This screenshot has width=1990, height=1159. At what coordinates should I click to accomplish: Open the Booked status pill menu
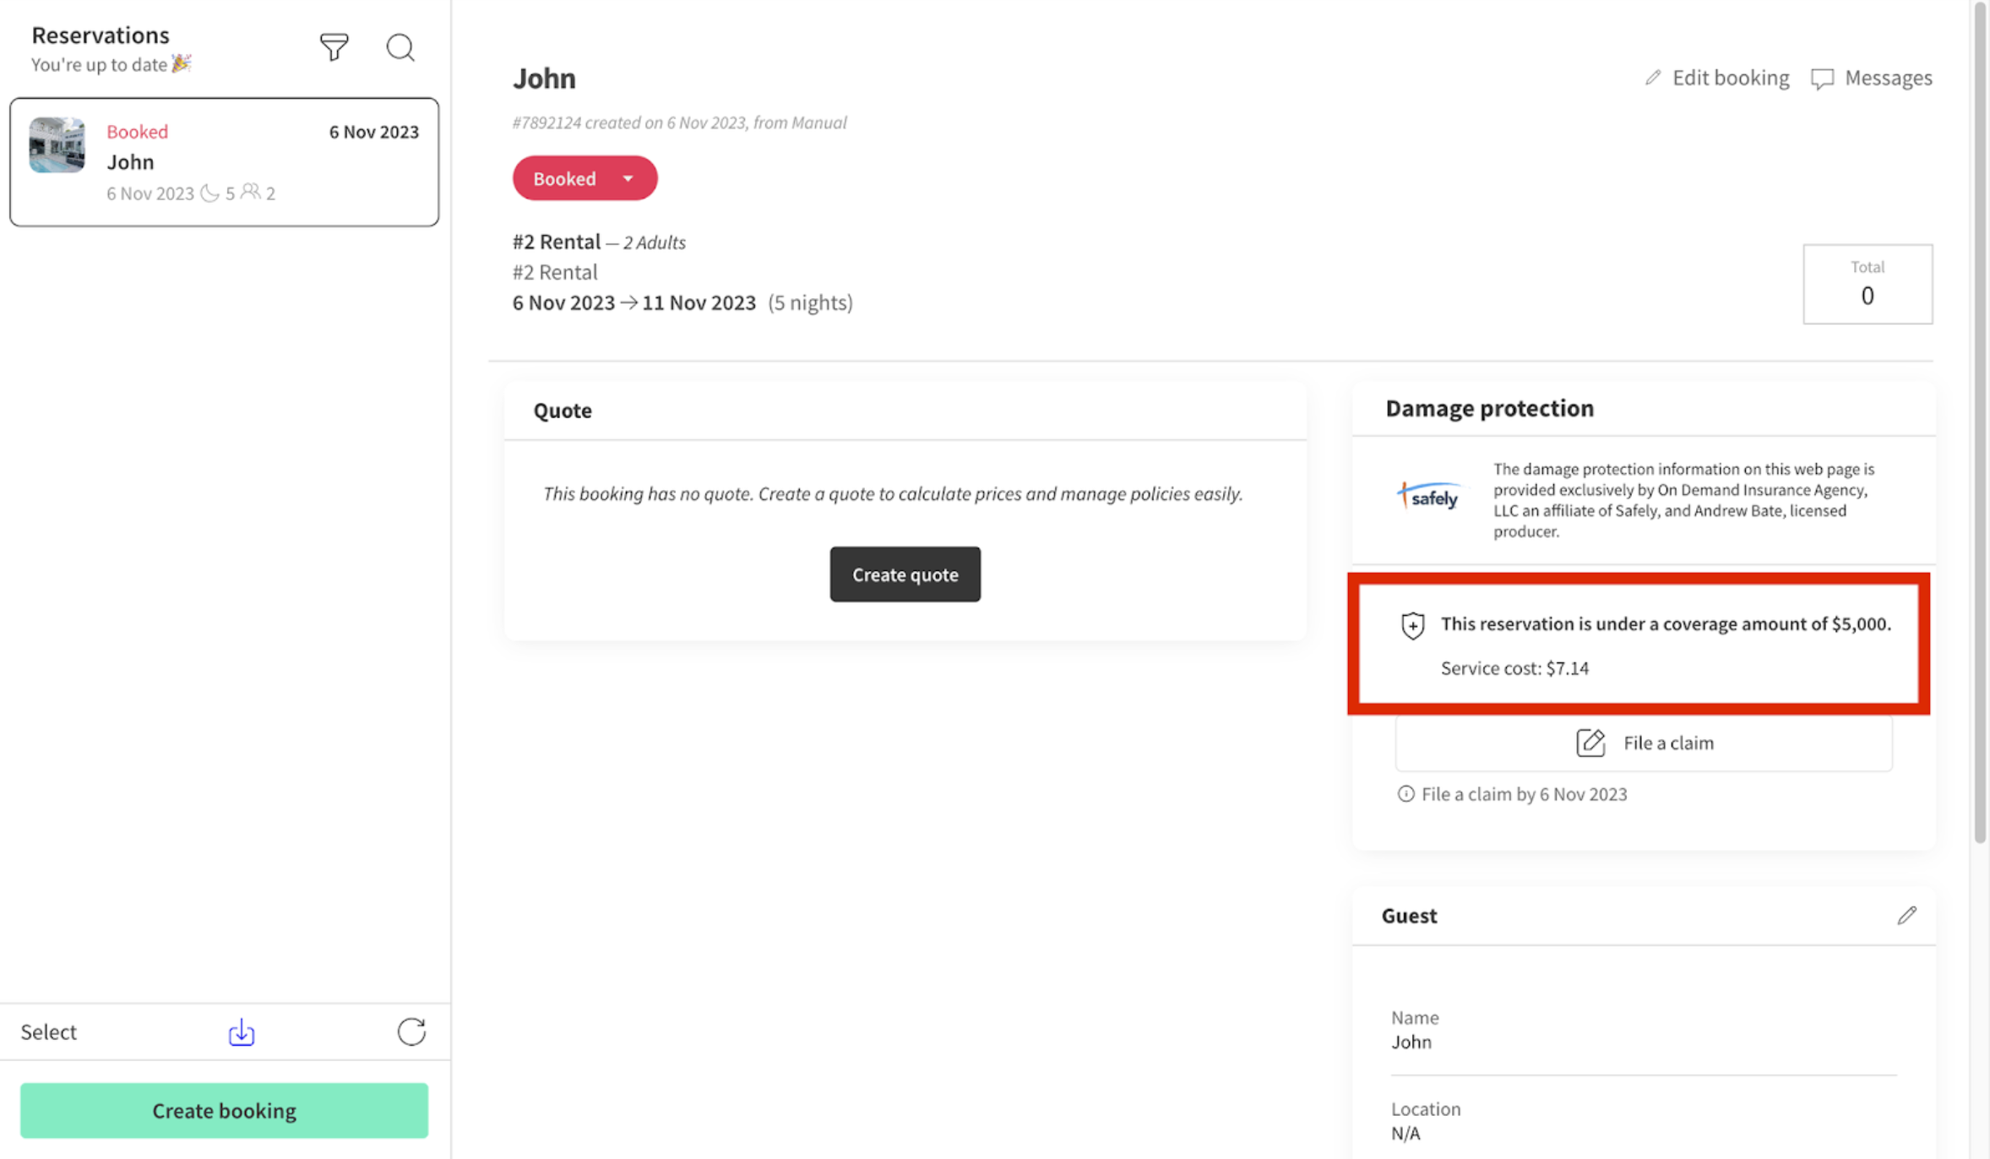584,178
